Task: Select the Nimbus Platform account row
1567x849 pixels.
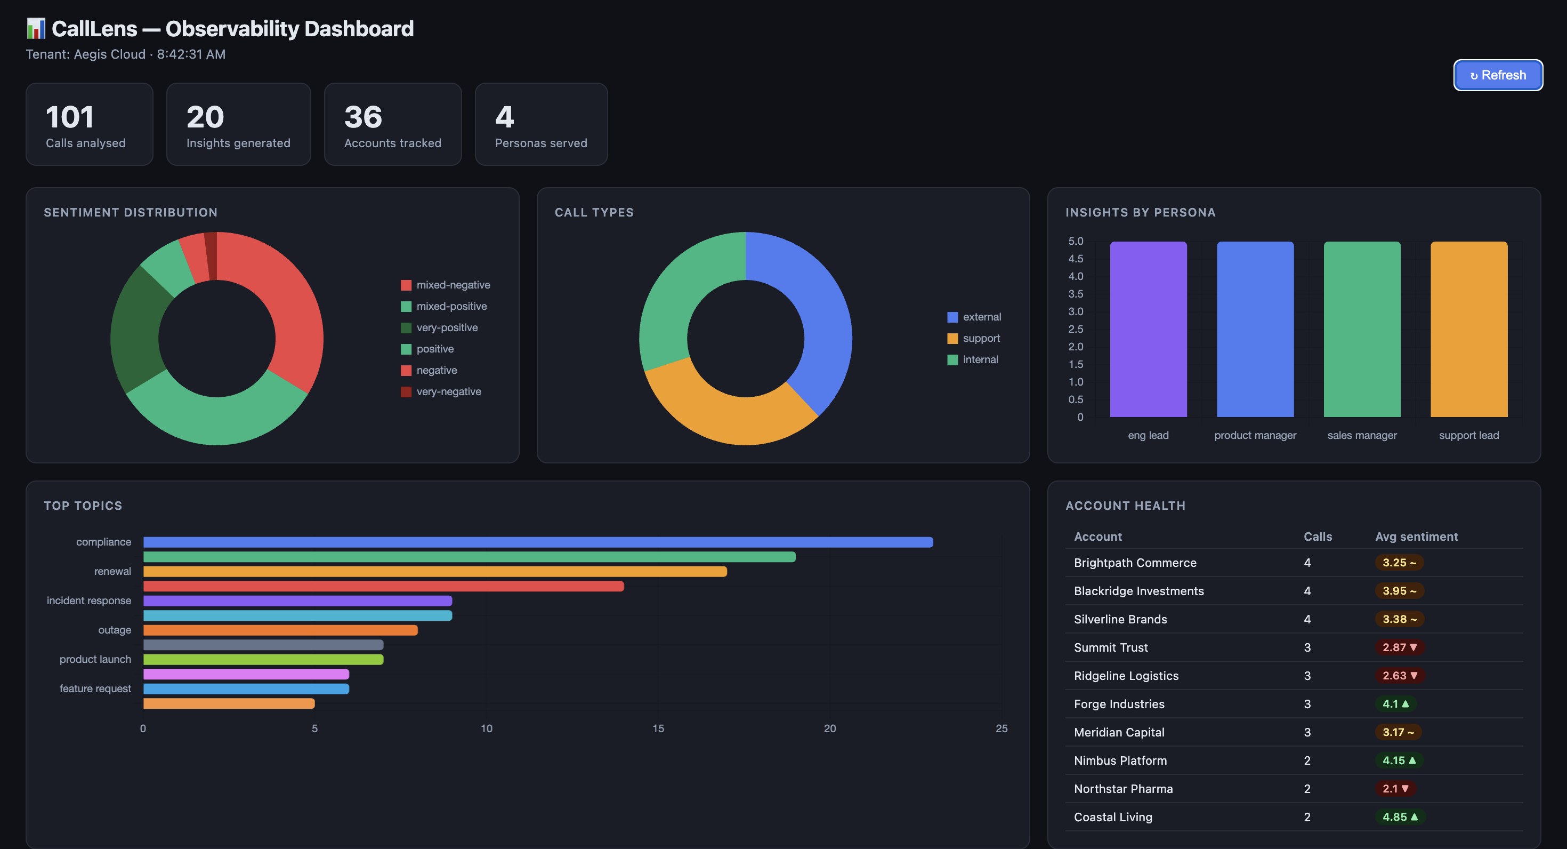Action: click(x=1294, y=761)
